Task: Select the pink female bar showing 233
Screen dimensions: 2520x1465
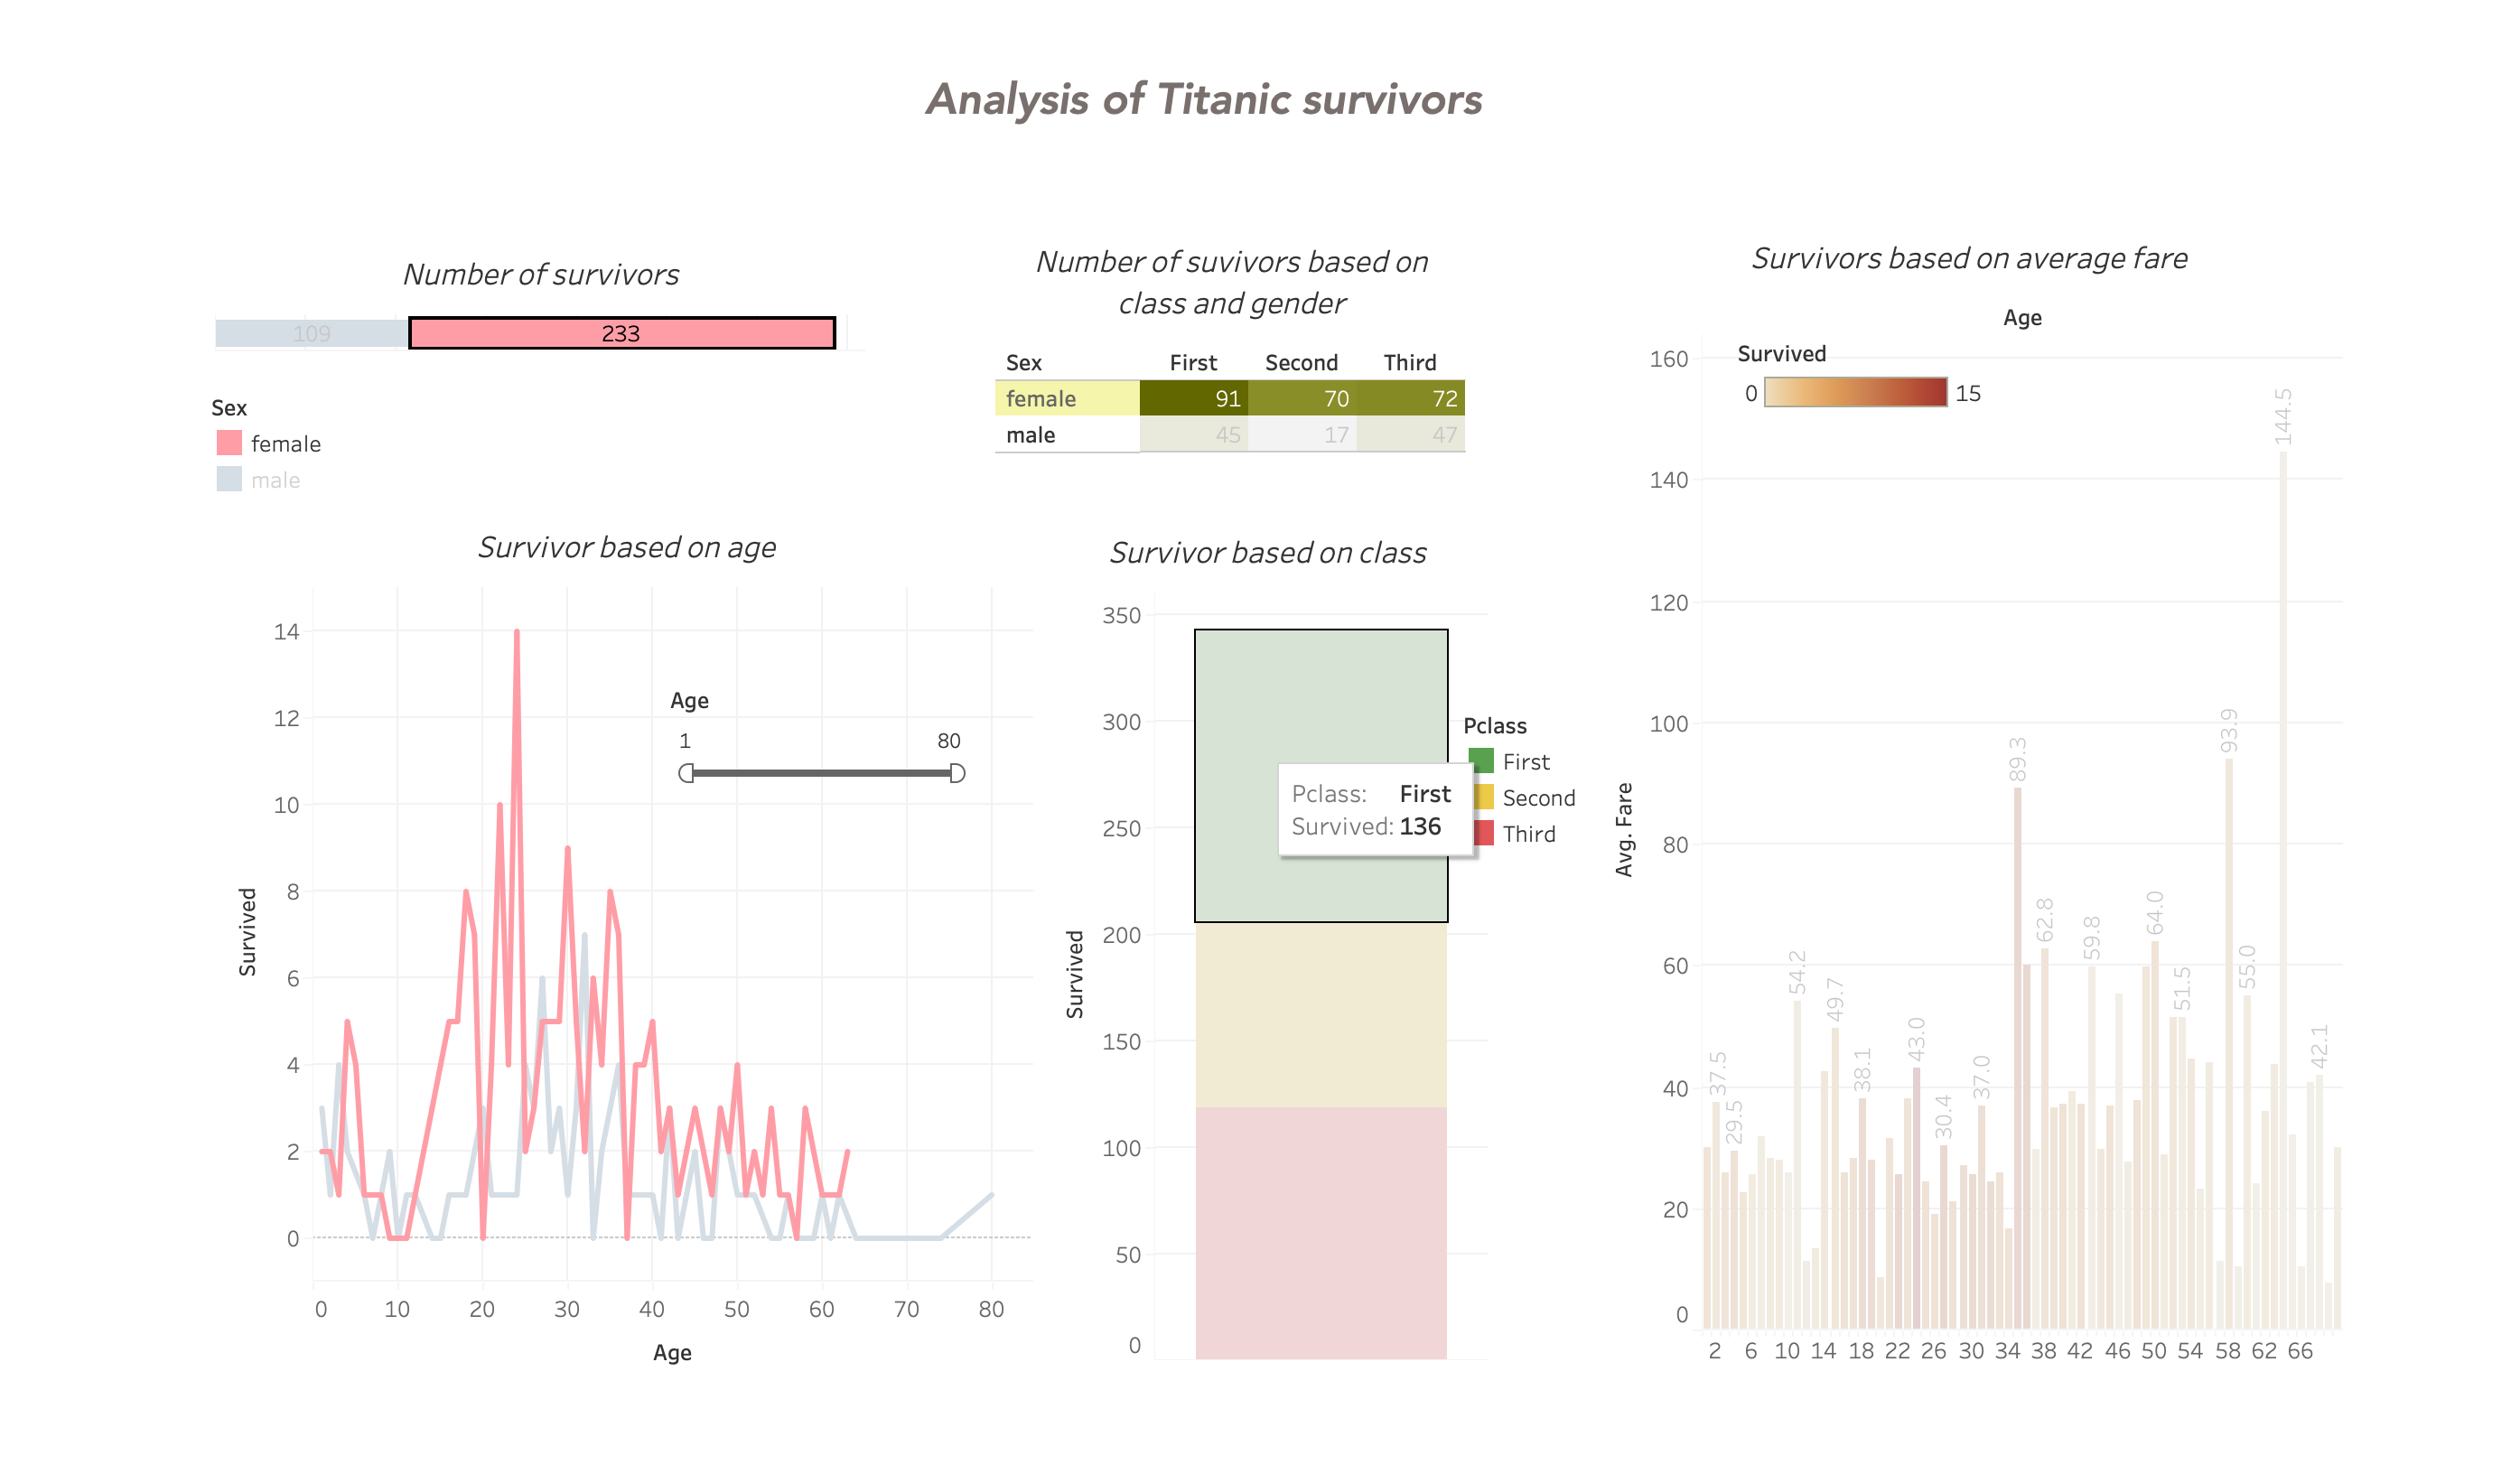Action: (621, 333)
